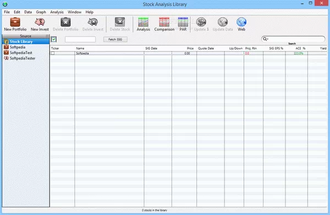This screenshot has height=215, width=330.
Task: Open the Data menu
Action: (28, 12)
